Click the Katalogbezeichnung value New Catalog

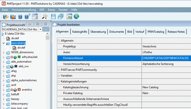tap(150, 87)
